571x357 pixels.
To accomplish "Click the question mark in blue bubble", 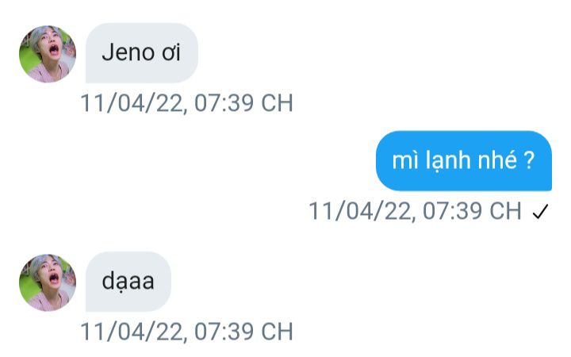I will coord(529,160).
